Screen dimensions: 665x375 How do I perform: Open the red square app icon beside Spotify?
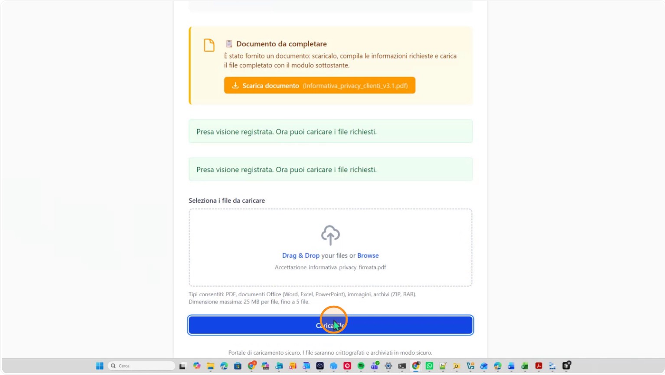point(347,366)
